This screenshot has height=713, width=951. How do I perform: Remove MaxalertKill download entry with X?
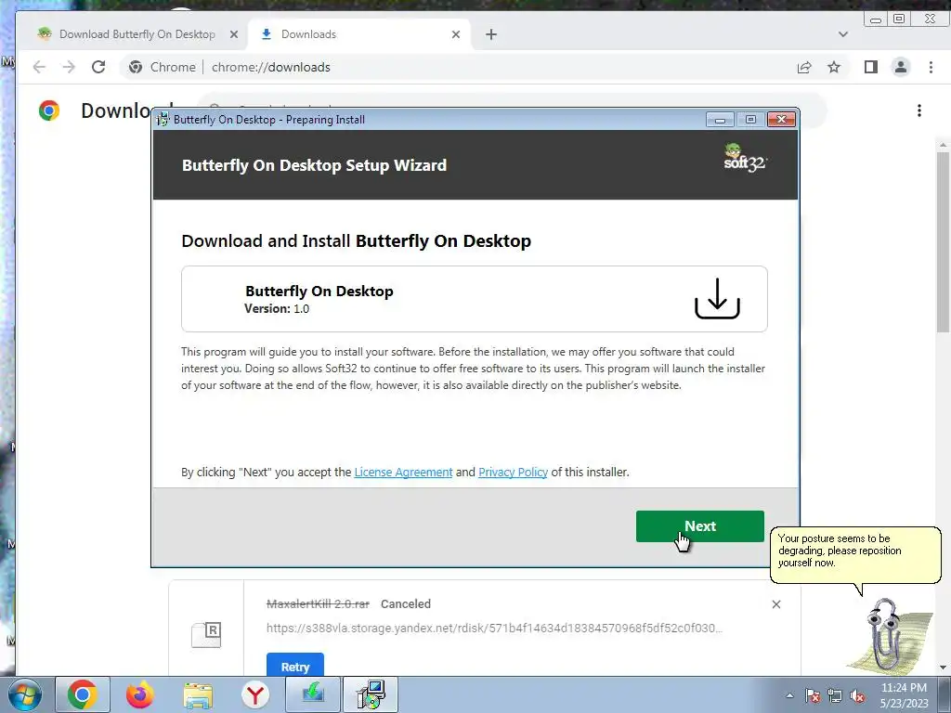click(776, 603)
